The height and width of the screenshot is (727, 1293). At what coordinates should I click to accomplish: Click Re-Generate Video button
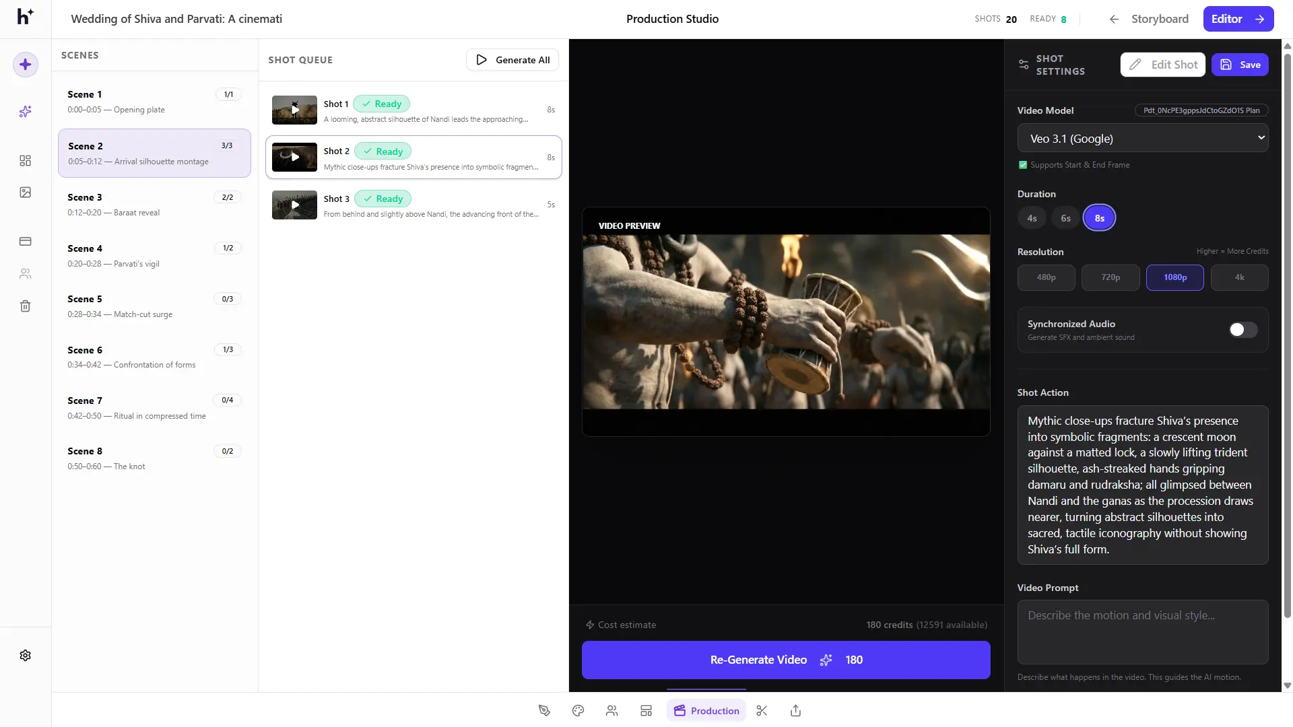click(x=786, y=660)
